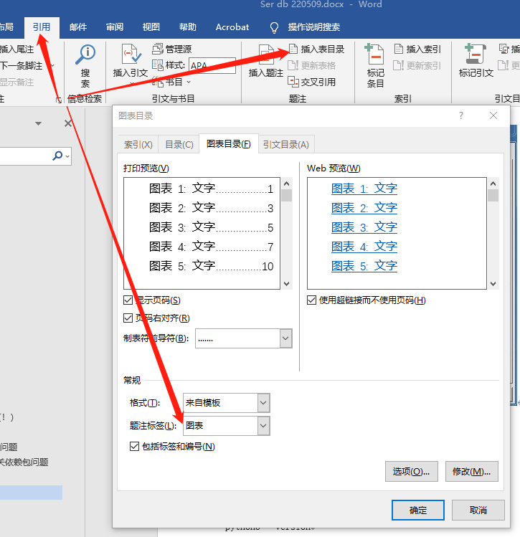Click Update Index (更新索引)
Viewport: 520px width, 537px height.
click(417, 65)
